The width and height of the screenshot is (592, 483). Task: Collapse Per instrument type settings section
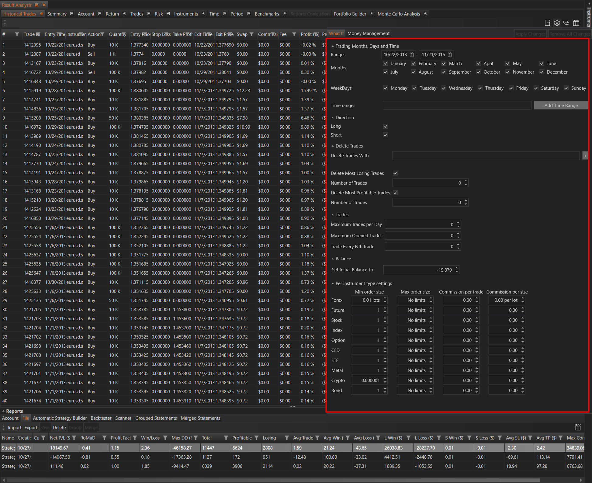(x=333, y=283)
